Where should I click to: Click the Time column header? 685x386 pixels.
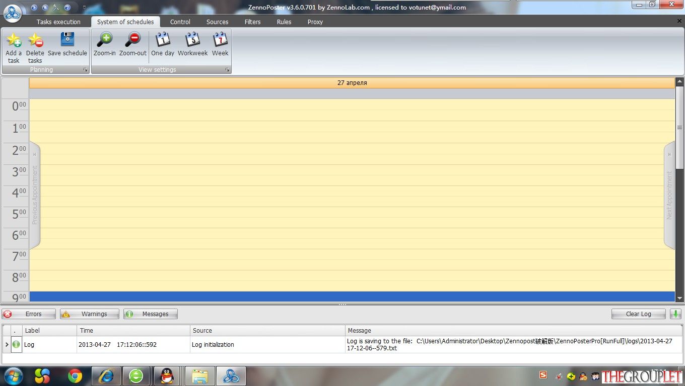click(133, 331)
